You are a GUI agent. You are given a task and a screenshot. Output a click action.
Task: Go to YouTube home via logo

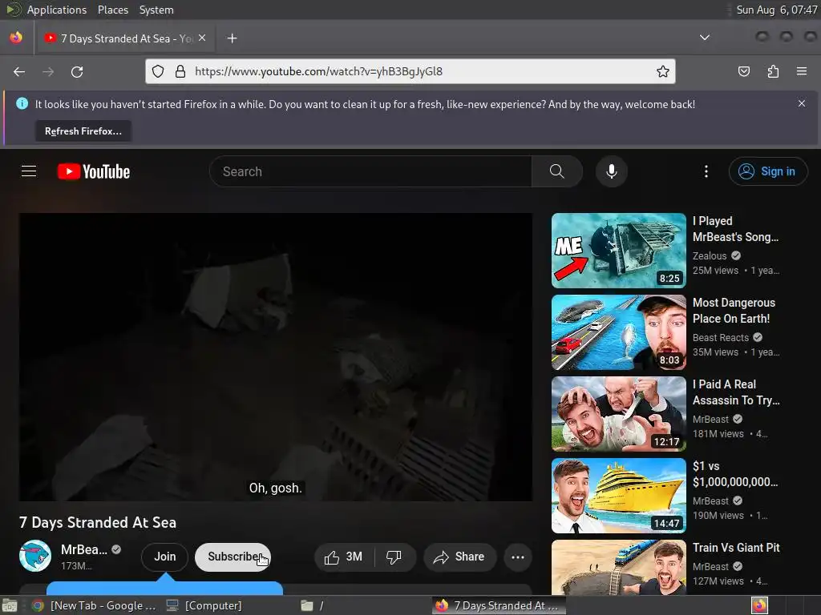coord(94,171)
